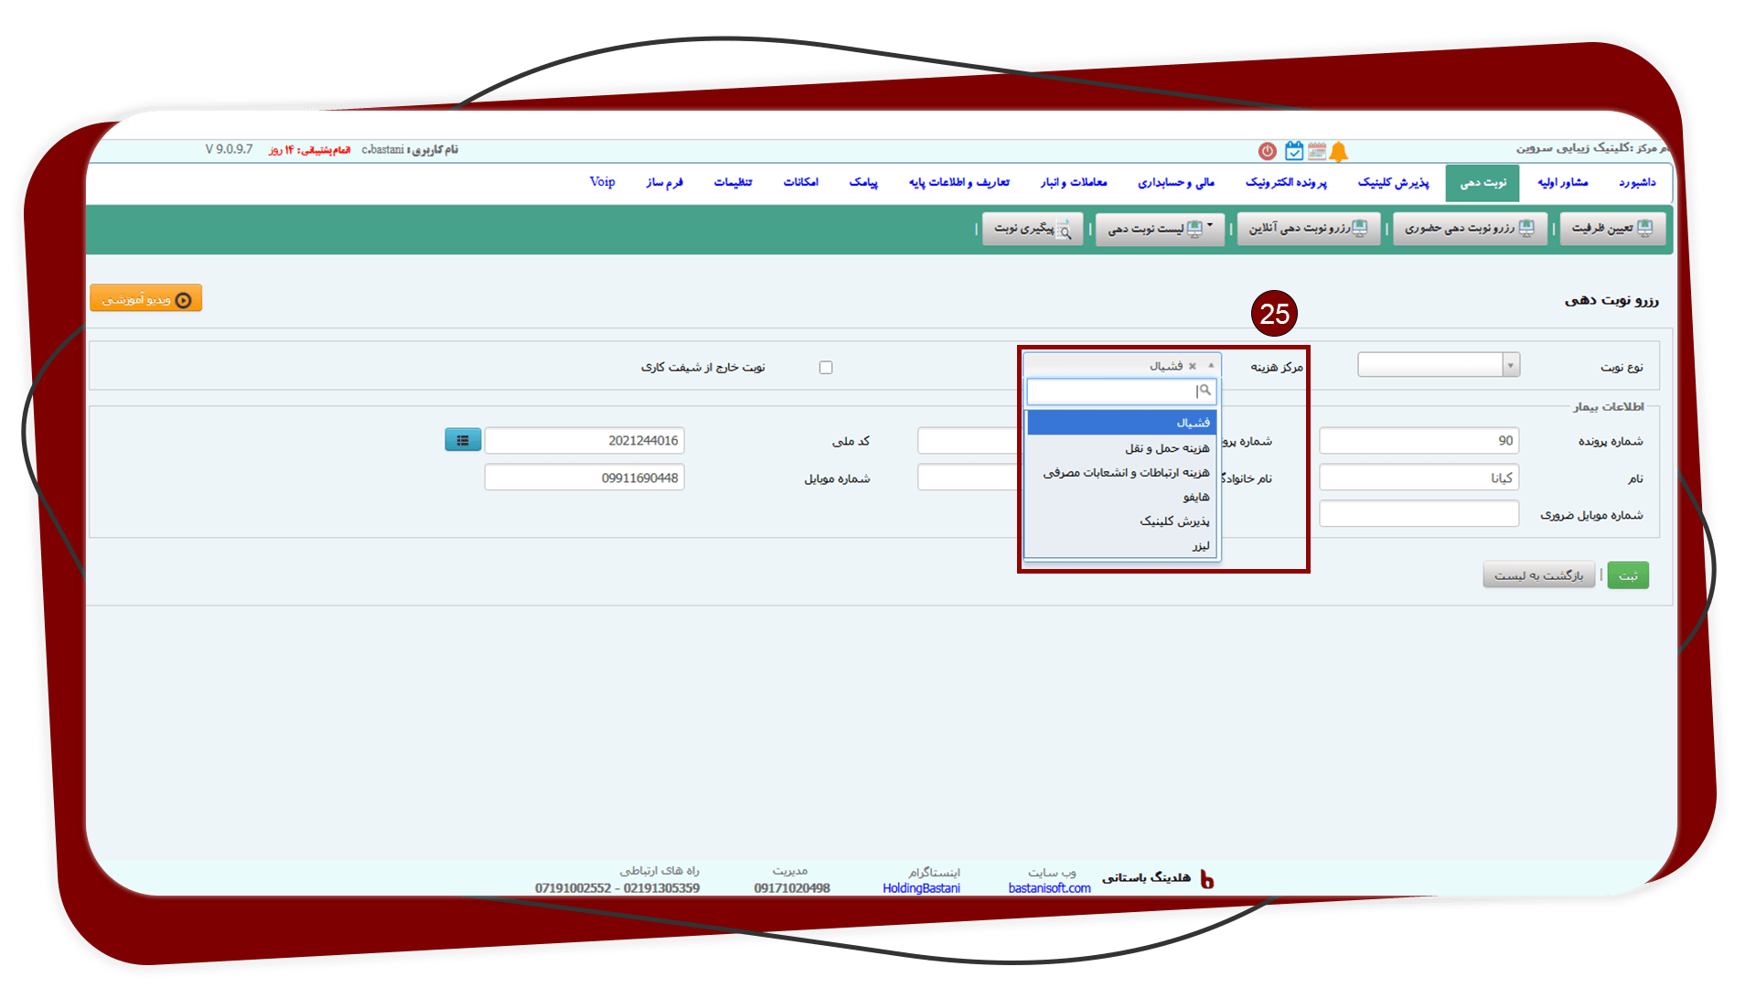This screenshot has width=1756, height=988.
Task: Select هایفو option in list
Action: (1122, 497)
